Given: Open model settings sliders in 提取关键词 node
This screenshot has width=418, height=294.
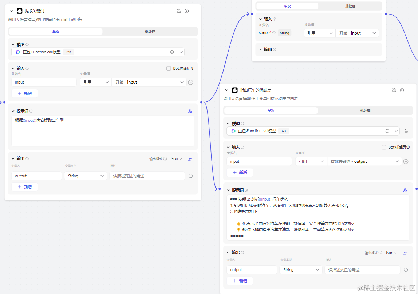Looking at the screenshot, I should [x=191, y=52].
